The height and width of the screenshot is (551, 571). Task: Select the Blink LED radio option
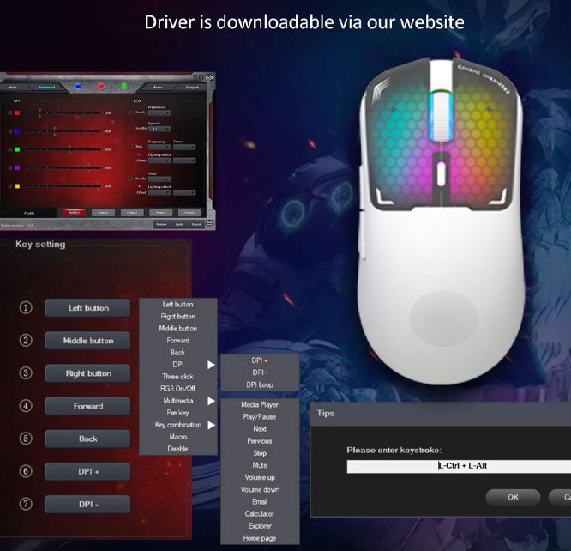click(x=130, y=147)
